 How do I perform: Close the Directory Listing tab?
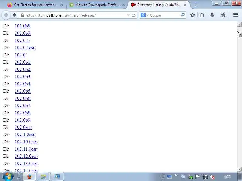(185, 5)
